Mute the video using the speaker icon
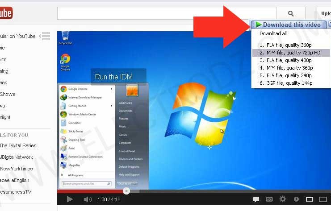Image resolution: width=331 pixels, height=211 pixels. coord(88,199)
